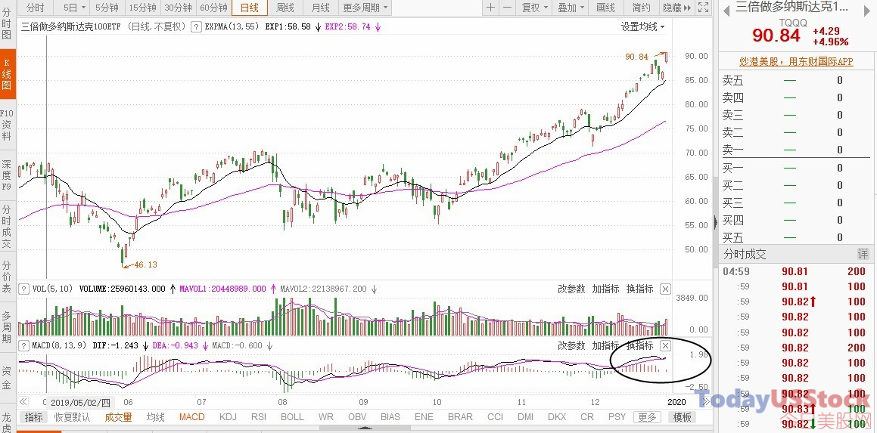Click 换指标 in the MACD panel
Image resolution: width=877 pixels, height=433 pixels.
[640, 345]
